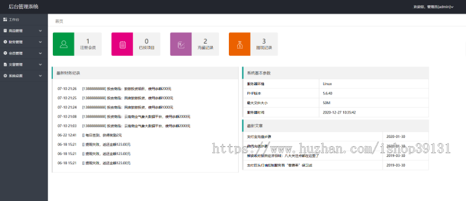Select the 07-10 21:25 finance record
Screen dimensions: 466x201
click(x=115, y=98)
